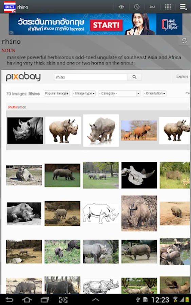The width and height of the screenshot is (191, 305).
Task: Expand the Popular images dropdown
Action: click(57, 94)
